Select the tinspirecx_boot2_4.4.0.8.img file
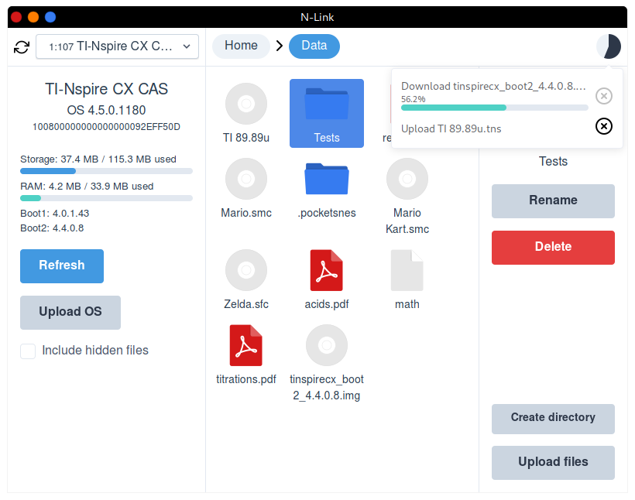Screen dimensions: 635x500 tap(326, 362)
